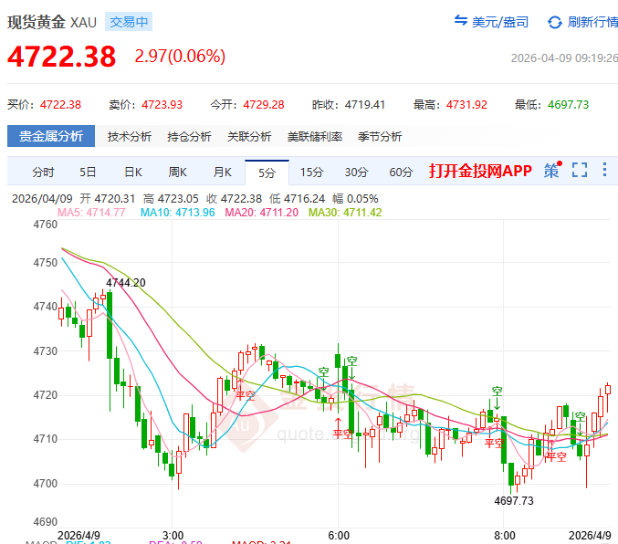Switch chart to 日K
This screenshot has height=544, width=618.
(x=133, y=173)
